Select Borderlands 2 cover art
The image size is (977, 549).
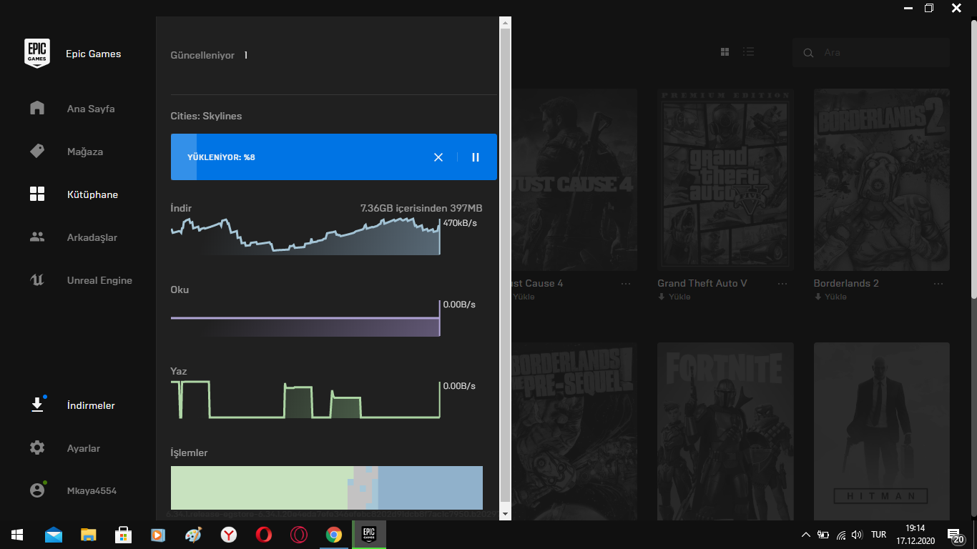[x=882, y=180]
